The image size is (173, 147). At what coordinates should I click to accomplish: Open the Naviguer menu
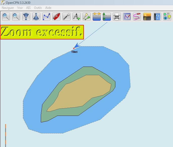tap(8, 8)
